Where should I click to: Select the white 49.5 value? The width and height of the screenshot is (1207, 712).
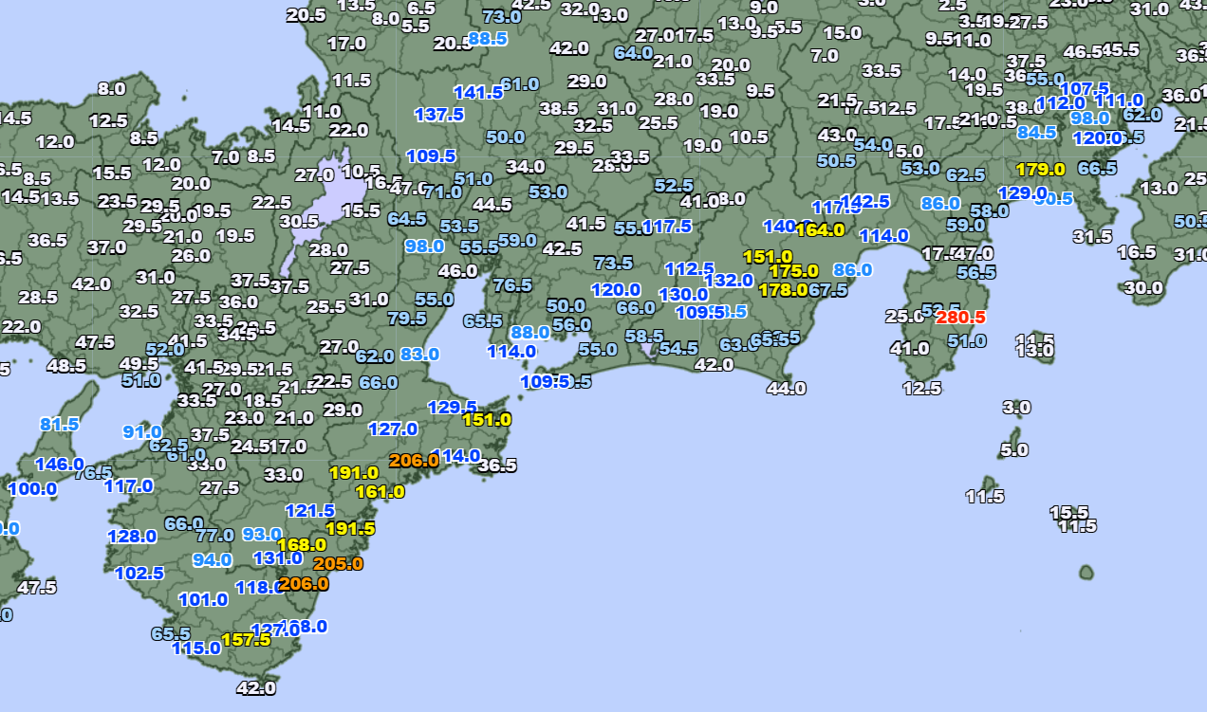pos(139,363)
